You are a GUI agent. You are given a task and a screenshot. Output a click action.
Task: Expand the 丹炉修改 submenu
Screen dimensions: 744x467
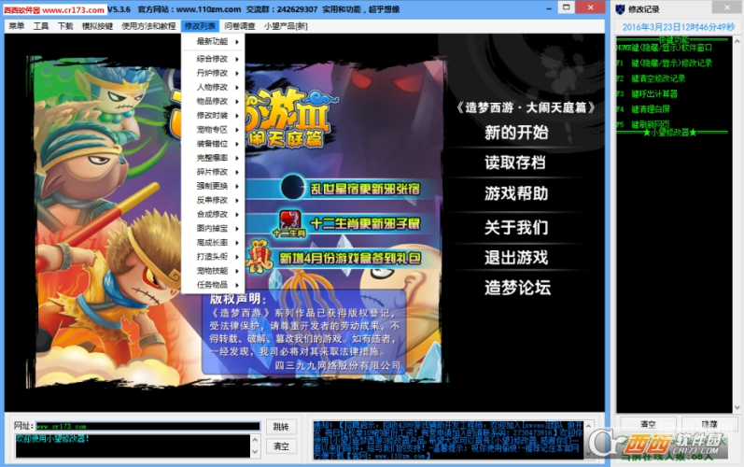click(213, 73)
